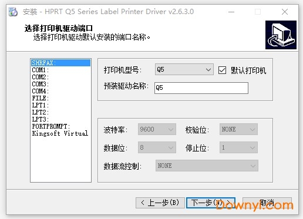Select SHRFAX: port in list
The image size is (303, 219).
[x=60, y=63]
